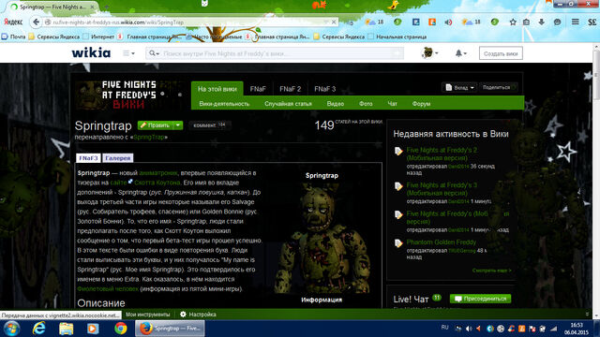
Task: Open the user avatar account menu
Action: 429,53
